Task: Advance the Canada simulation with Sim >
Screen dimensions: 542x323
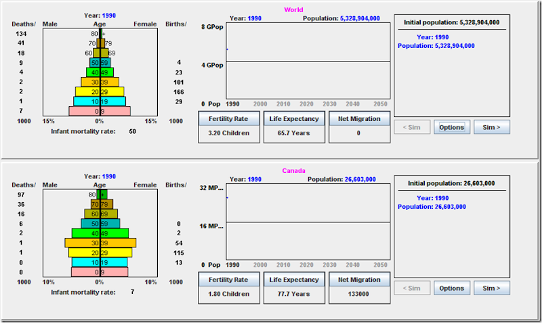Action: pyautogui.click(x=492, y=288)
